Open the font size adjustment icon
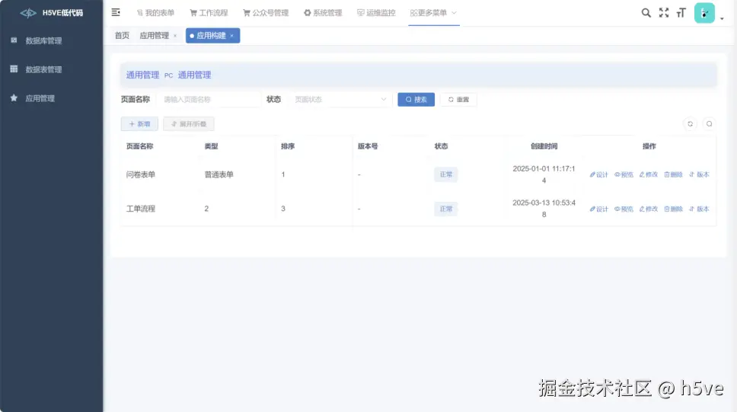 pyautogui.click(x=681, y=13)
